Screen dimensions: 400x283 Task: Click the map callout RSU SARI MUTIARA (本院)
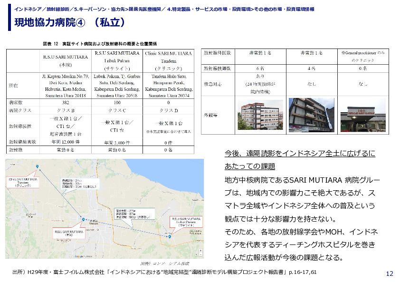click(69, 233)
